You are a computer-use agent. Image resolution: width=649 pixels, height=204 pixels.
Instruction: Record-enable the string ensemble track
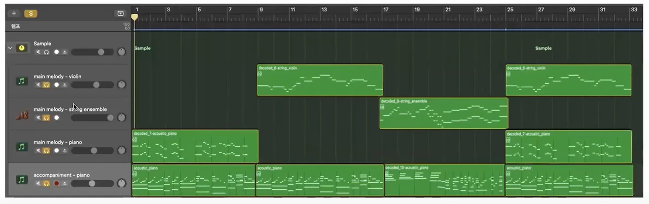tap(57, 118)
